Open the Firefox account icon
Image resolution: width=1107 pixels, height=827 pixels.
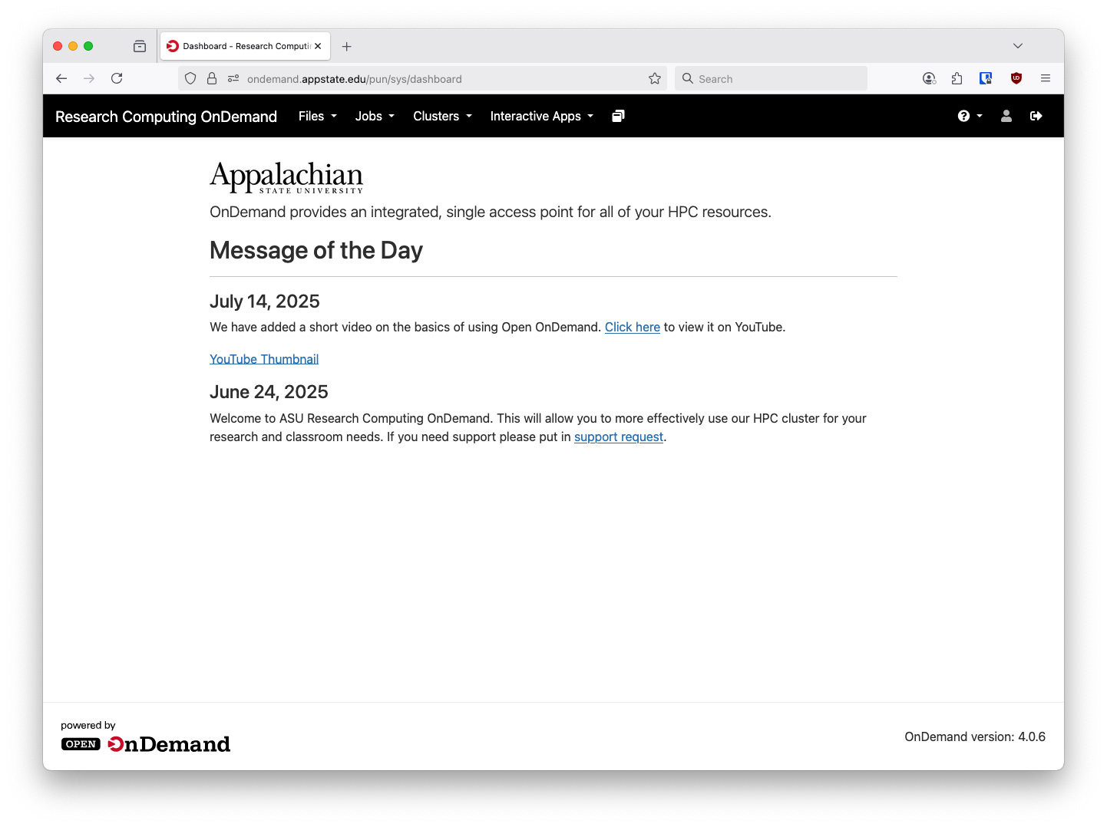coord(929,78)
